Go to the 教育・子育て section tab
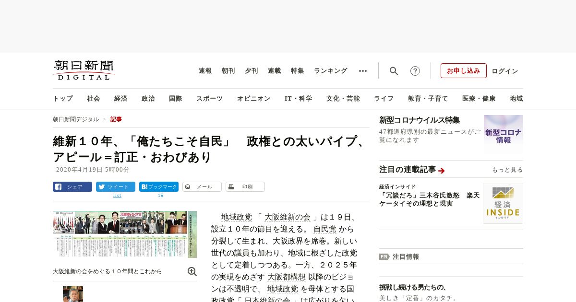Viewport: 576px width, 302px height. click(428, 99)
